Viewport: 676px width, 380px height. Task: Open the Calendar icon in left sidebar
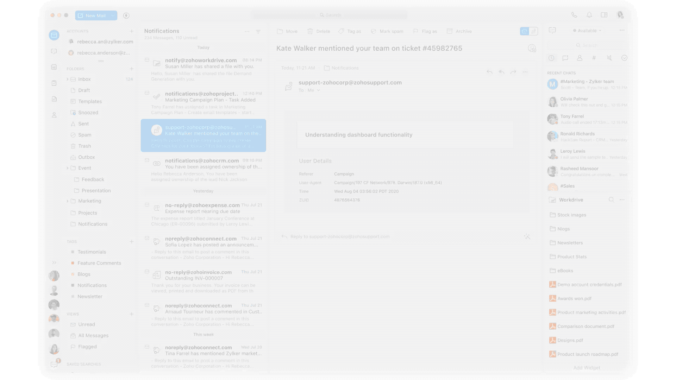54,67
